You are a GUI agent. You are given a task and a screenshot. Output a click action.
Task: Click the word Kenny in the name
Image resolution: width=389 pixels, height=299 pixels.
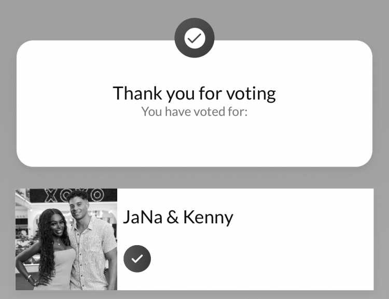tap(208, 218)
